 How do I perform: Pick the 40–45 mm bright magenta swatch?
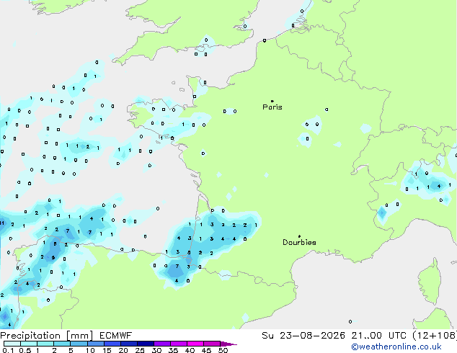[195, 344]
